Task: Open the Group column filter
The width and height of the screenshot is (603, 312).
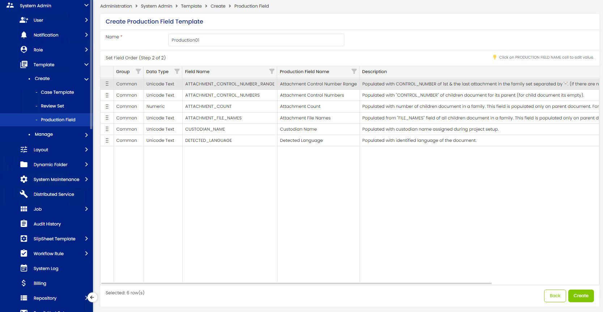Action: click(138, 71)
